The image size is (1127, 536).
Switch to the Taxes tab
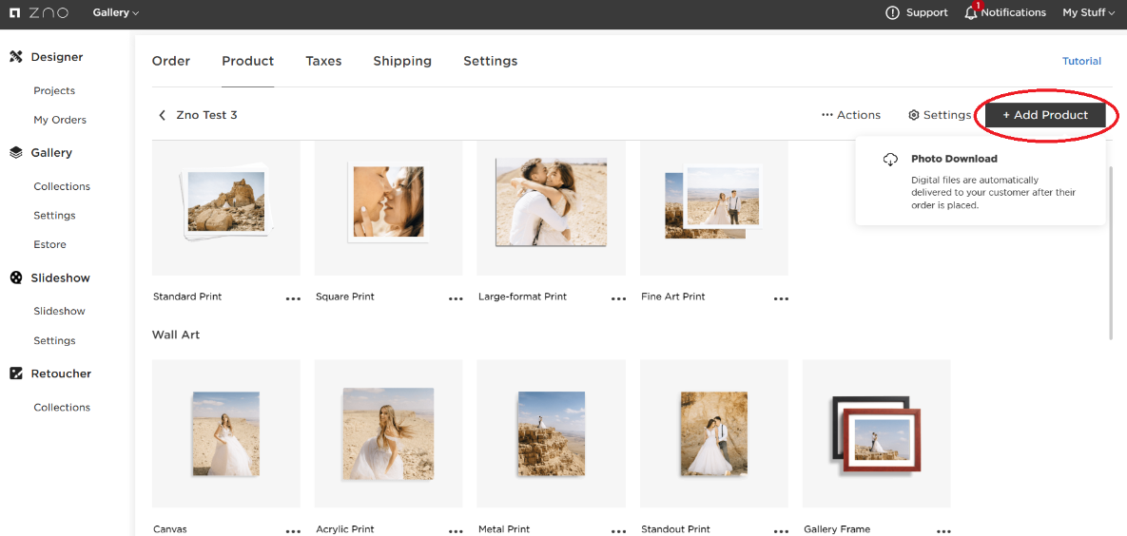pos(323,61)
